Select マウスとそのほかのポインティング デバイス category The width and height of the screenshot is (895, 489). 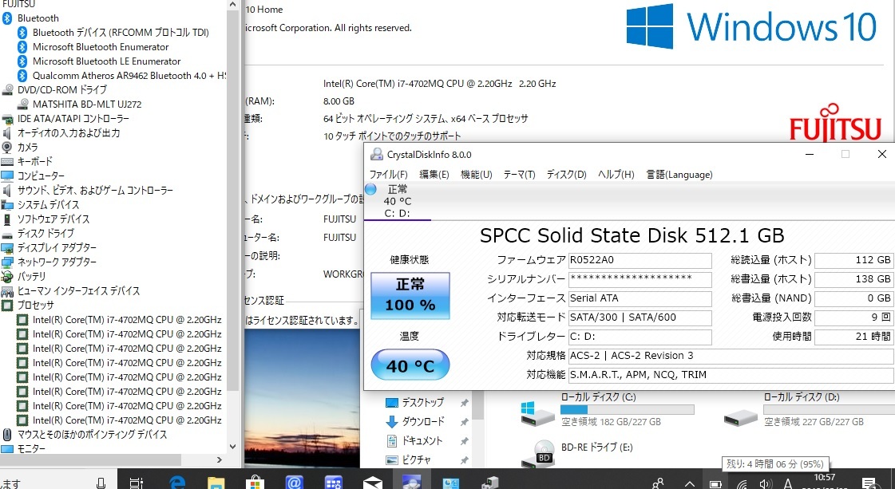pyautogui.click(x=92, y=434)
